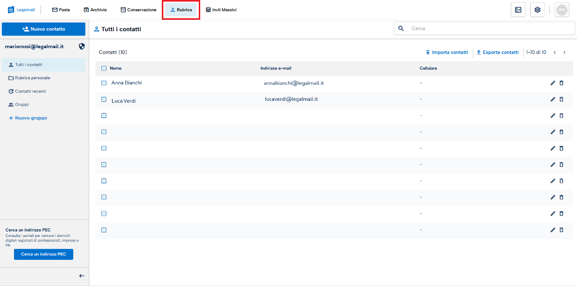Click the shield icon beside mariorossi@legalmail.it

coord(82,46)
